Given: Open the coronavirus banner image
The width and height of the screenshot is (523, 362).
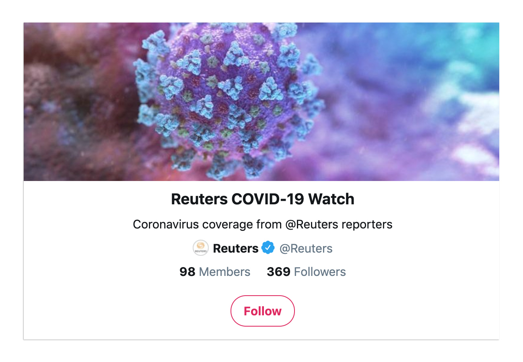Looking at the screenshot, I should (x=261, y=102).
